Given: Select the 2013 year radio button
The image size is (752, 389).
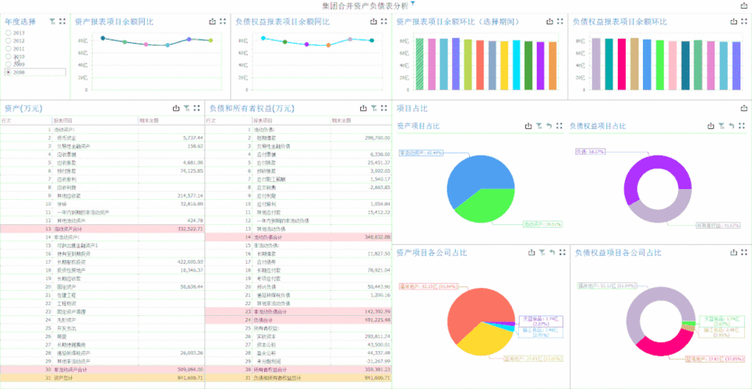Looking at the screenshot, I should click(x=8, y=33).
